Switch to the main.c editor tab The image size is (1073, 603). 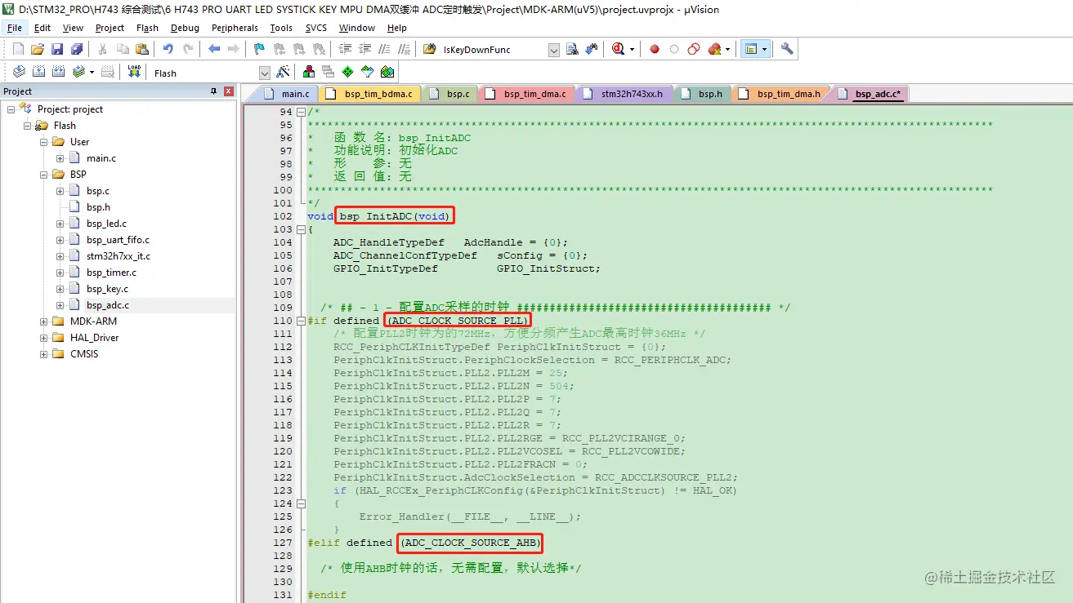[288, 94]
